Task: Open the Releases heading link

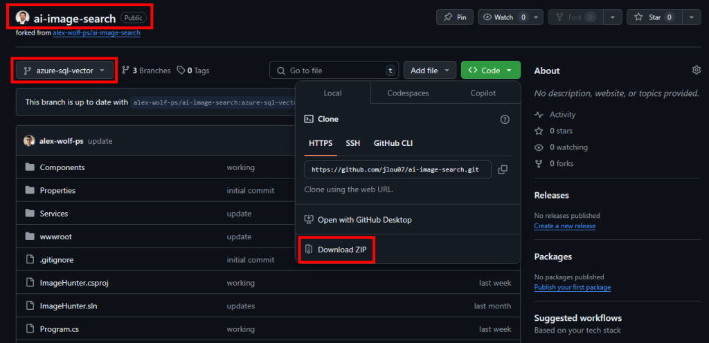Action: click(x=551, y=195)
